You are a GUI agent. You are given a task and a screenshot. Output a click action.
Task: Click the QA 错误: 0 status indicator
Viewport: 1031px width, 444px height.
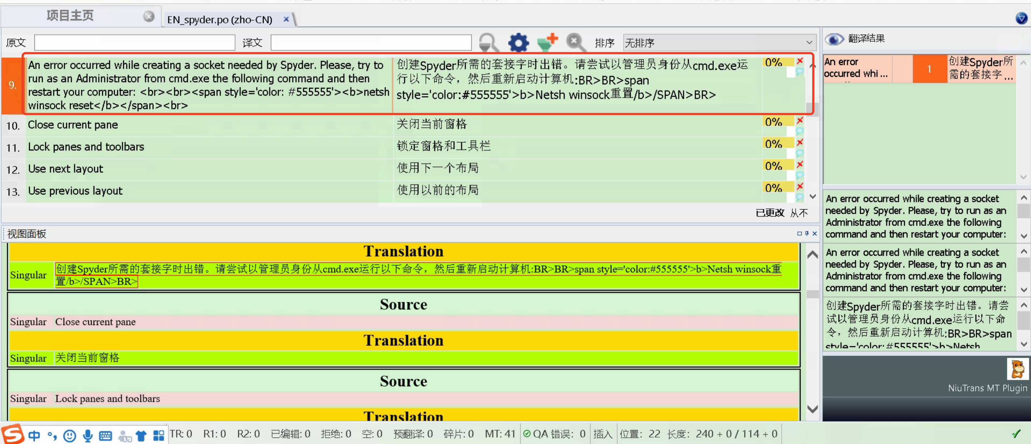554,434
